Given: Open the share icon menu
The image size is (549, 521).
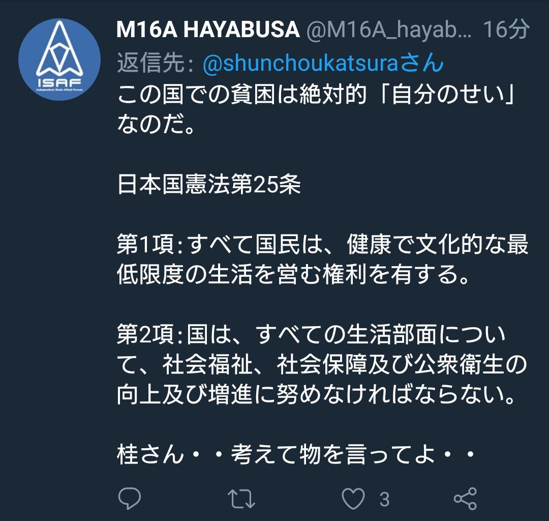Looking at the screenshot, I should point(465,499).
